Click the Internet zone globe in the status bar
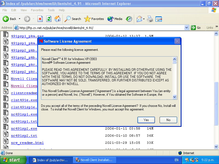This screenshot has width=219, height=164. click(180, 153)
